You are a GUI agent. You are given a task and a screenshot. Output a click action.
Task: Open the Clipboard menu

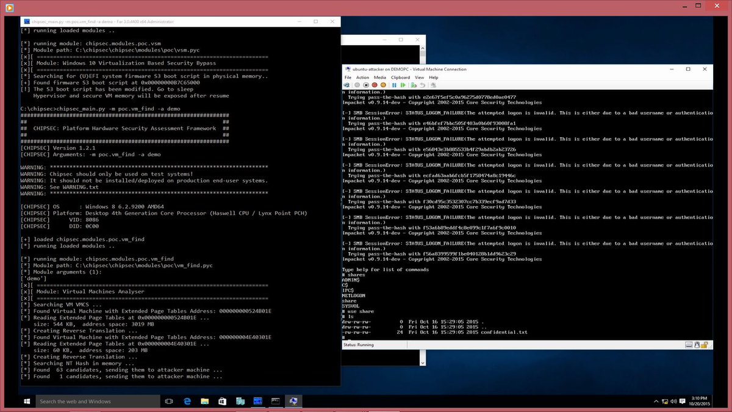(x=400, y=78)
